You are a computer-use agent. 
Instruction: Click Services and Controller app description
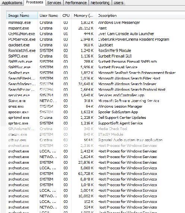click(121, 95)
